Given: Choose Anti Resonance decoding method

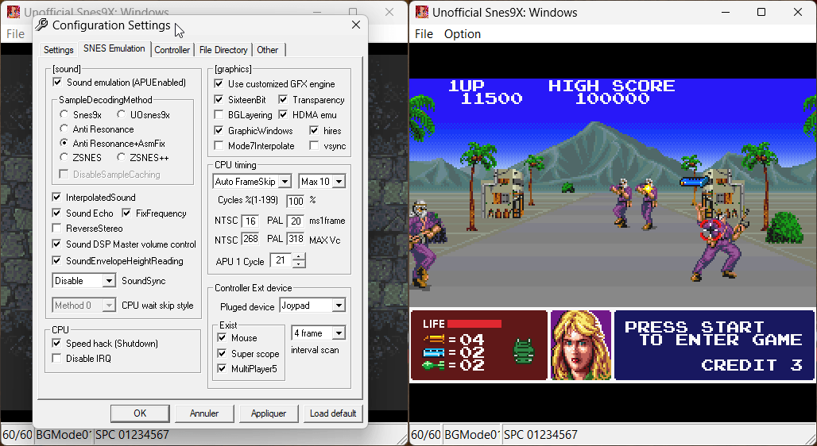Looking at the screenshot, I should point(64,129).
